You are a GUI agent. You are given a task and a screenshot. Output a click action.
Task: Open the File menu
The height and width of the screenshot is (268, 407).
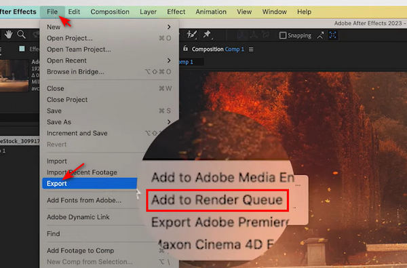click(52, 12)
